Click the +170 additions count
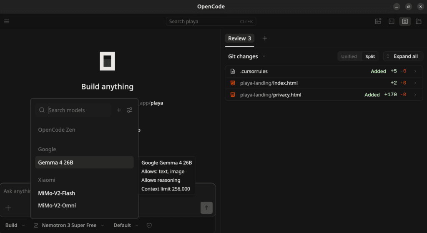 pos(390,95)
